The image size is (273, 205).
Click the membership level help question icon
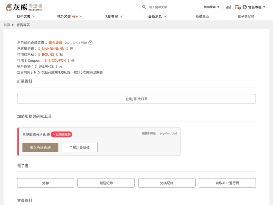click(x=90, y=43)
